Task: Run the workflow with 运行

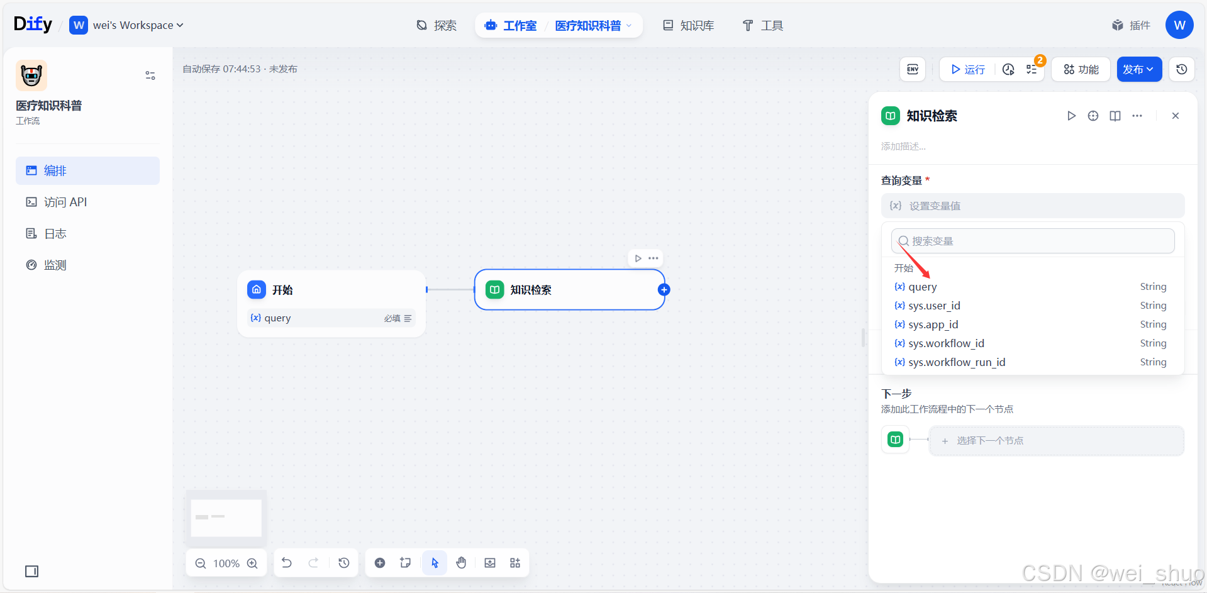Action: (968, 69)
